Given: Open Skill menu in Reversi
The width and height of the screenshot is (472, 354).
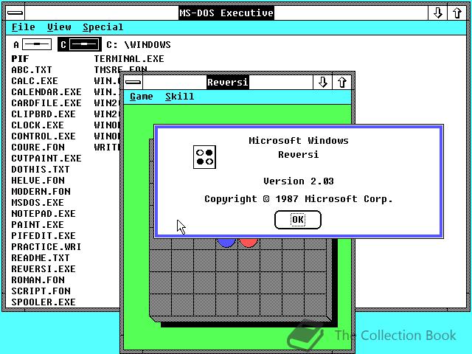Looking at the screenshot, I should tap(180, 97).
